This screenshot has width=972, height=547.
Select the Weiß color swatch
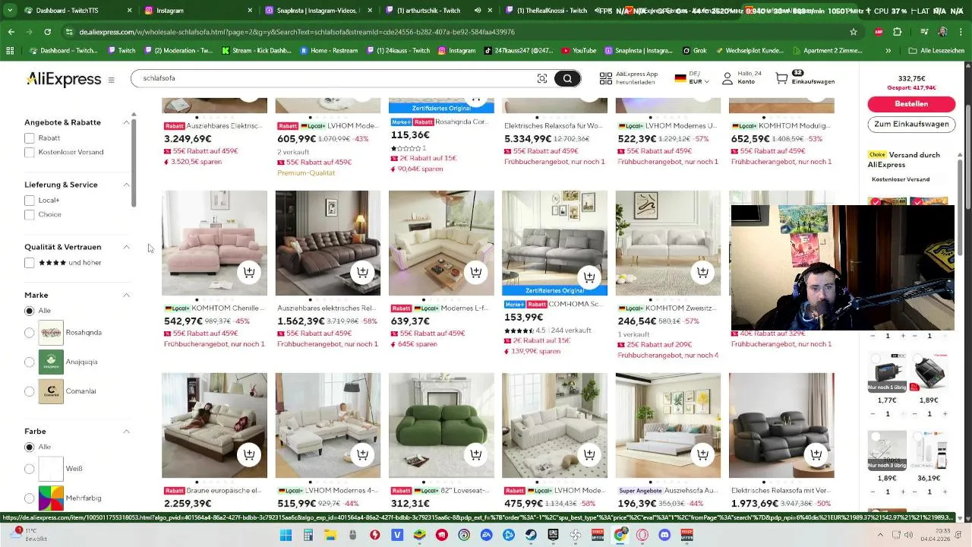point(51,469)
